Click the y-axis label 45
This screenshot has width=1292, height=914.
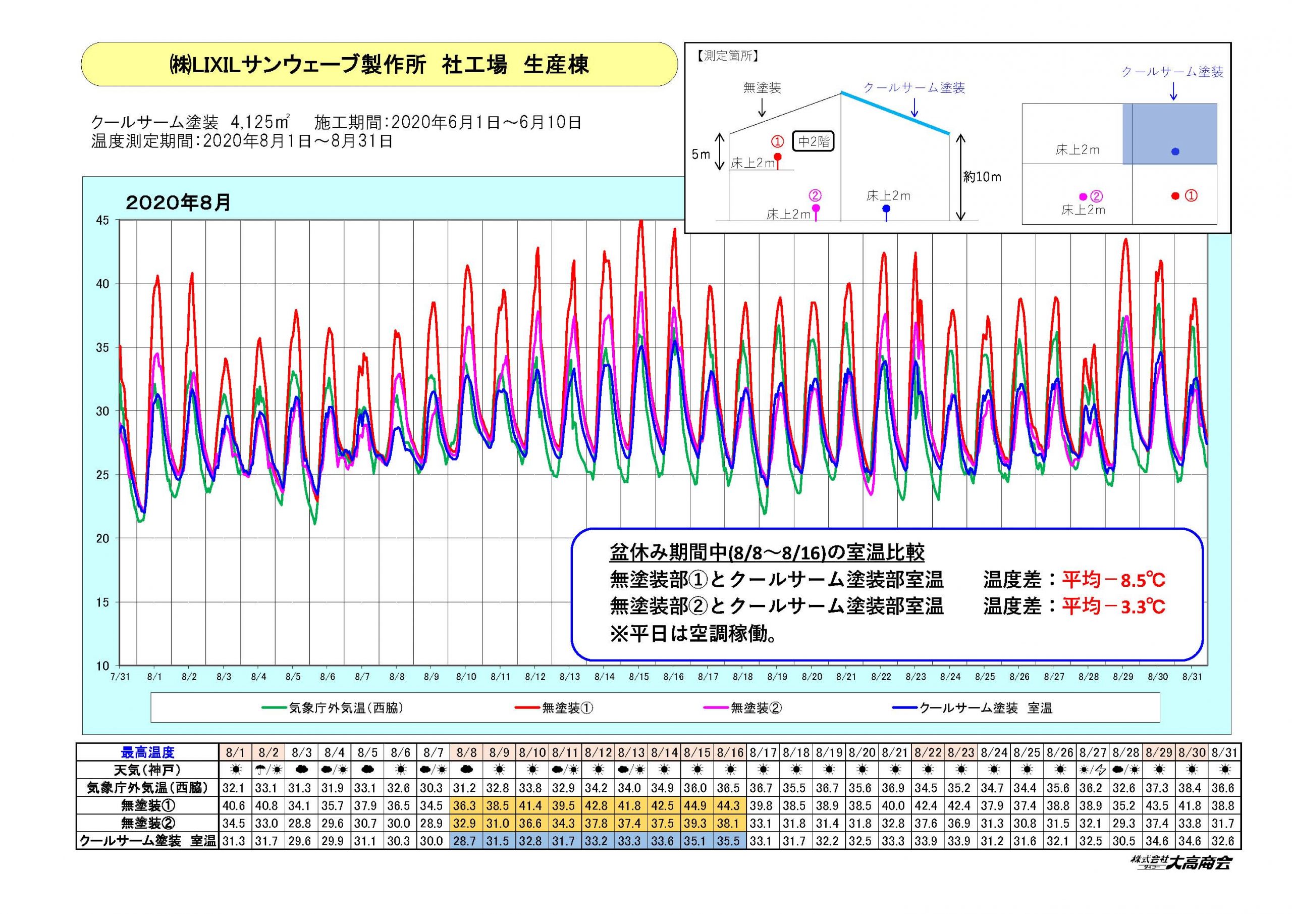click(103, 220)
